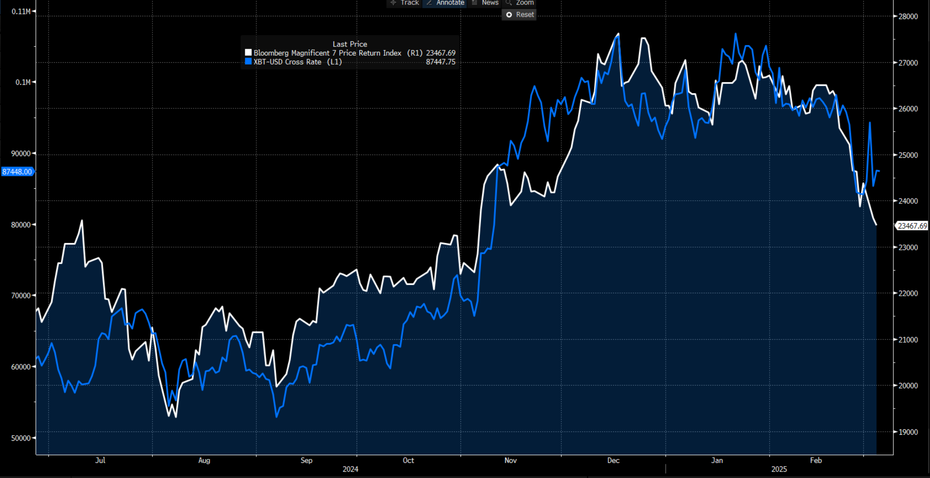
Task: Click the Aug month label
Action: tap(204, 460)
